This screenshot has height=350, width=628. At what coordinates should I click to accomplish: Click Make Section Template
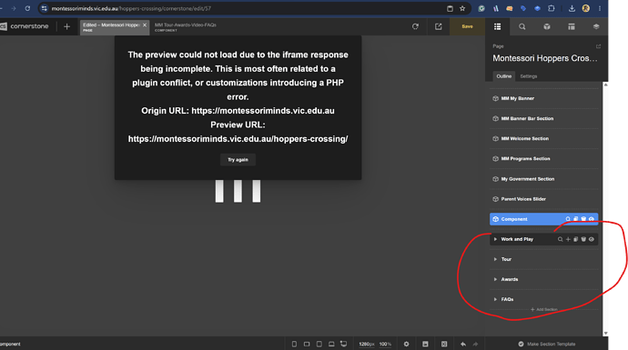pos(547,344)
